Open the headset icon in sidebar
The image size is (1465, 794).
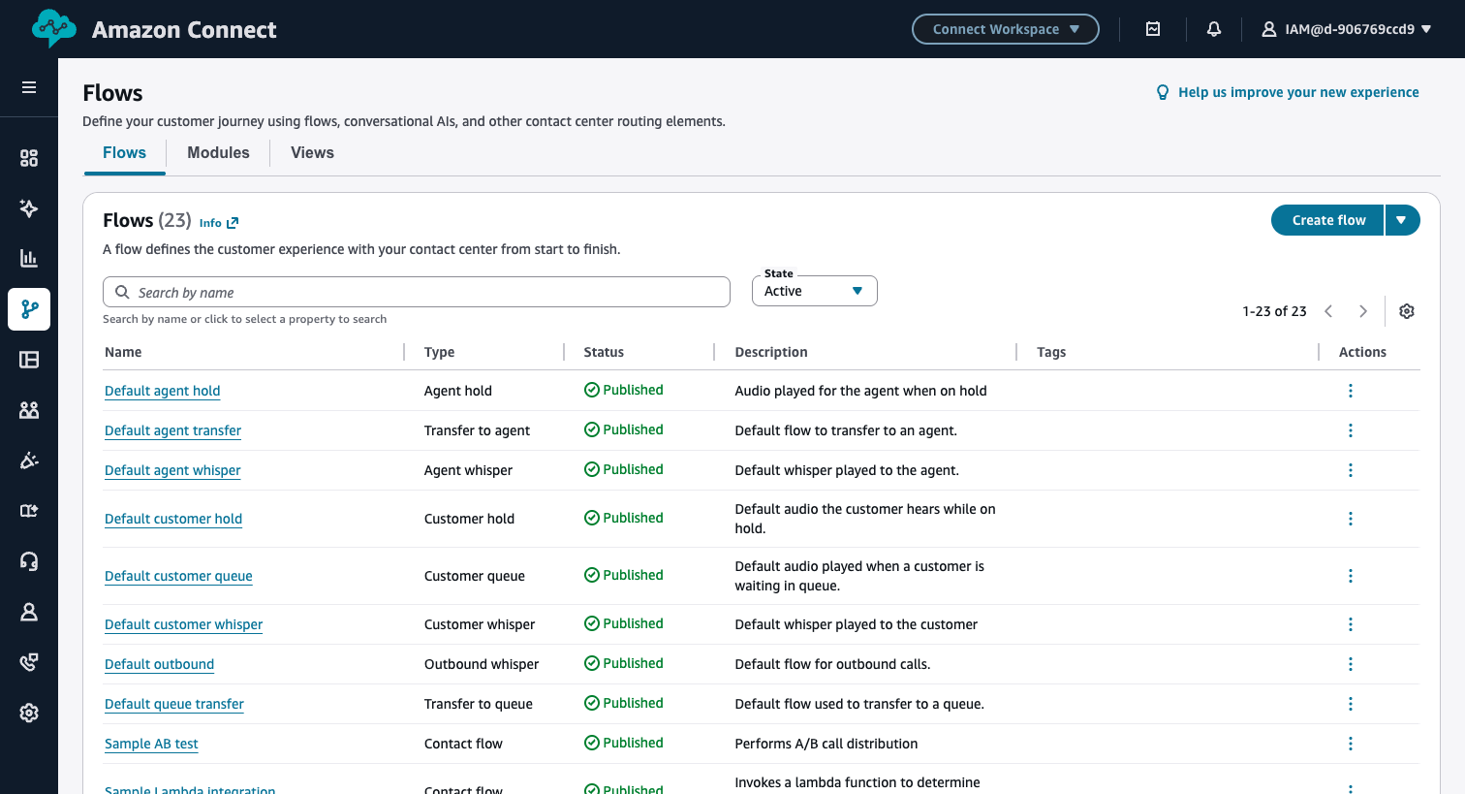[x=29, y=561]
